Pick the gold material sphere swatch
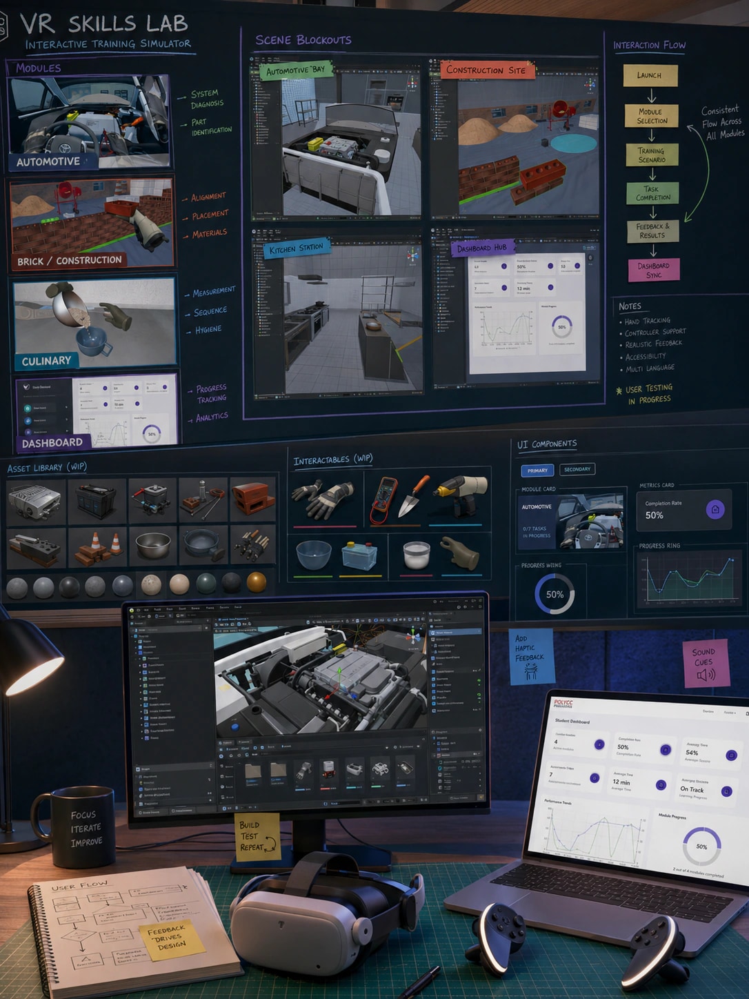 click(x=257, y=582)
